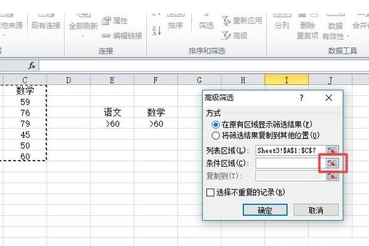Select column F header
This screenshot has height=246, width=369.
tap(156, 80)
